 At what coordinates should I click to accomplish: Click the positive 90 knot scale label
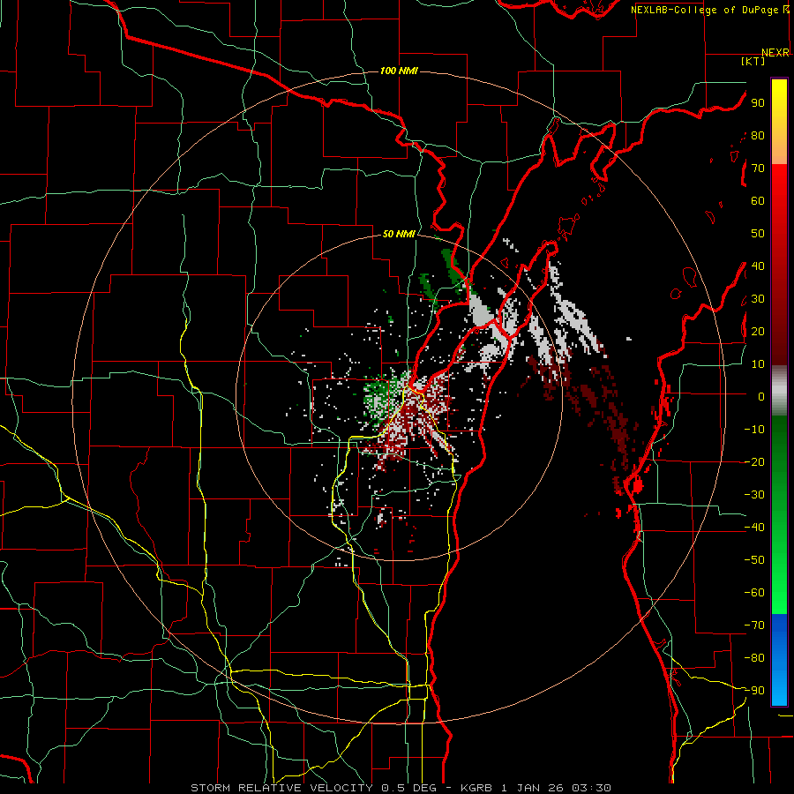click(758, 103)
